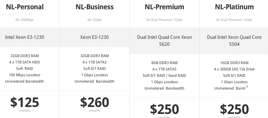
Task: Click the NL-Personal plan heading
Action: pos(25,7)
